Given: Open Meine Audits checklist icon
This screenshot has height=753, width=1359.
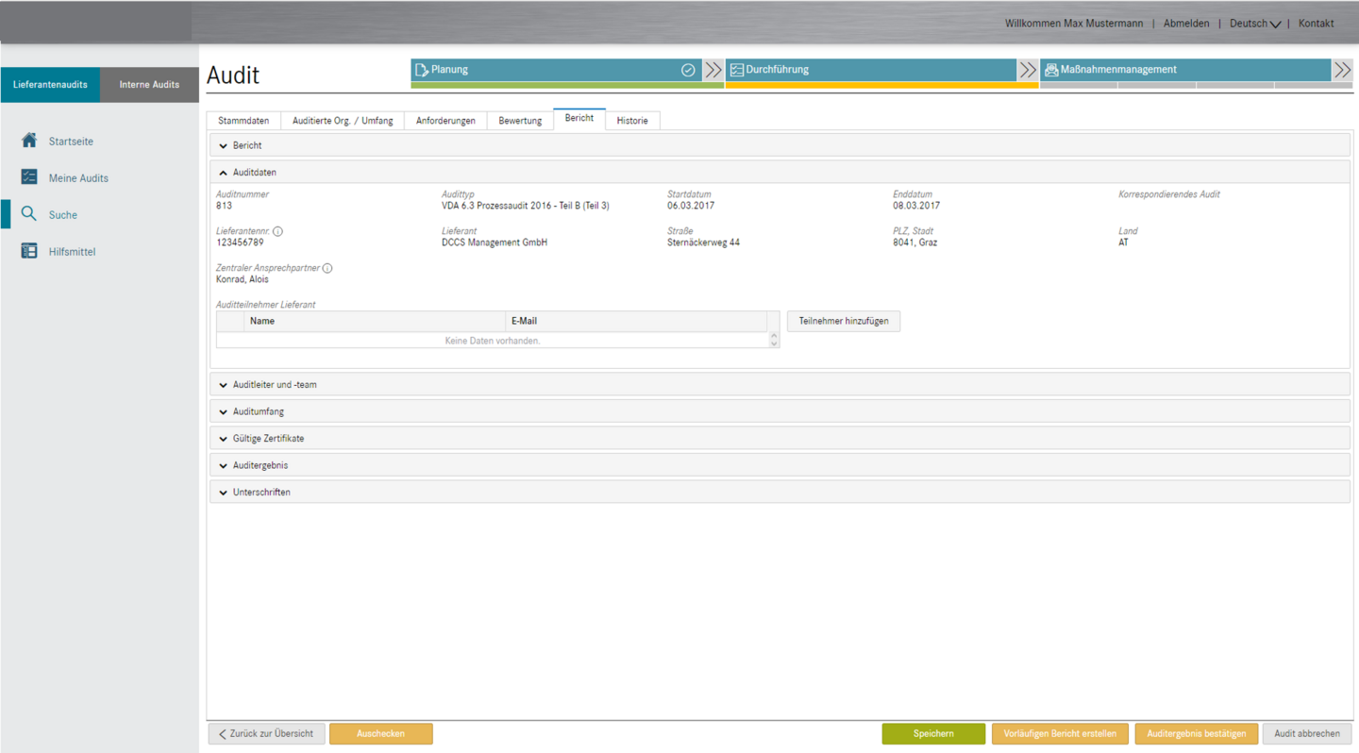Looking at the screenshot, I should [29, 177].
